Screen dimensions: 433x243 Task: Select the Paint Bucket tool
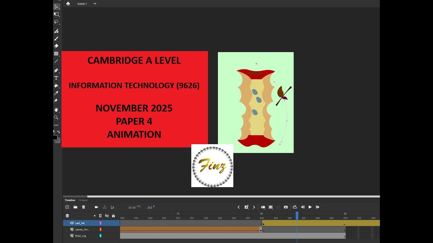56,85
